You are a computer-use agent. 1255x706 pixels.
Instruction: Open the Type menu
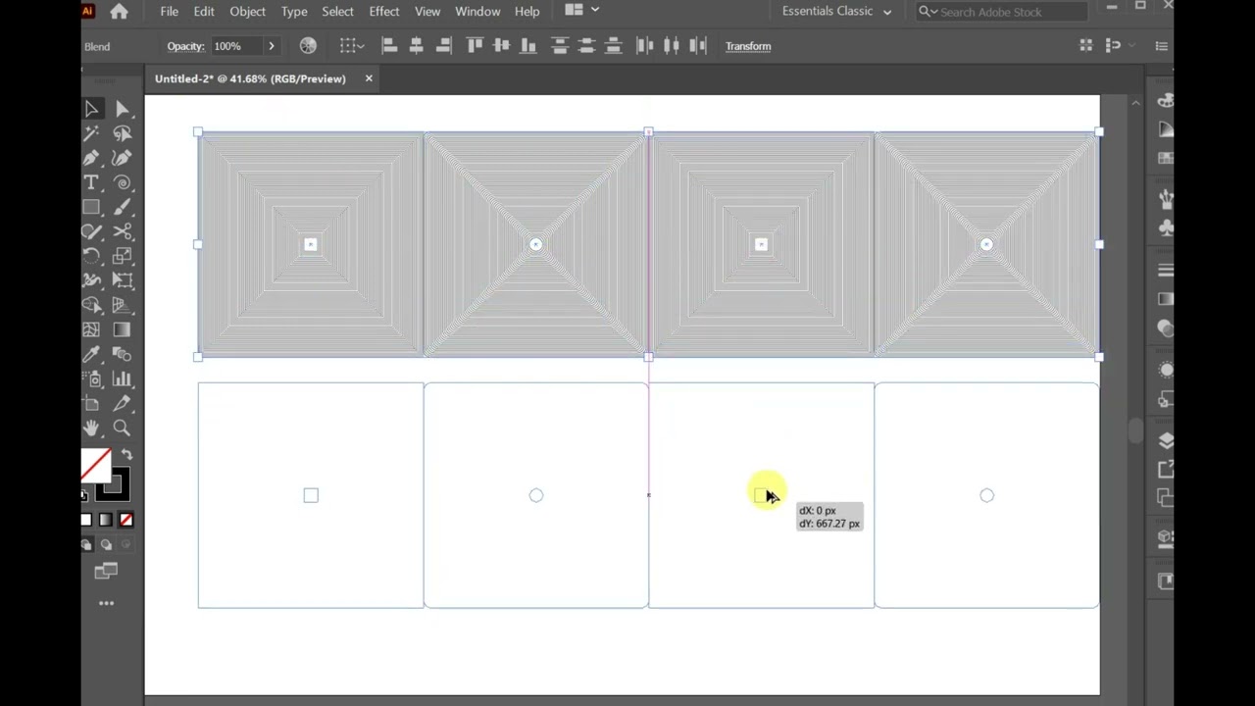click(x=294, y=11)
